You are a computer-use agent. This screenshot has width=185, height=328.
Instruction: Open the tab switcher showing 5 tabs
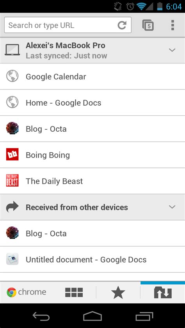pyautogui.click(x=148, y=25)
